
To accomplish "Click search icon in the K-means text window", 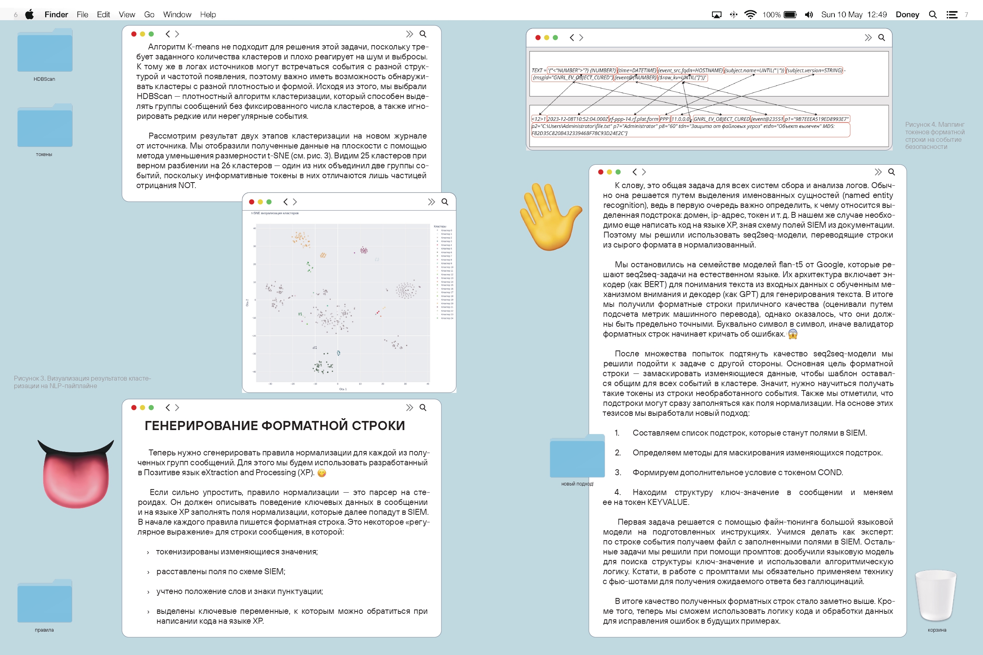I will pos(423,34).
